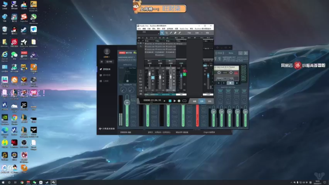Click Studio One transport time display
The height and width of the screenshot is (185, 329).
[x=152, y=100]
